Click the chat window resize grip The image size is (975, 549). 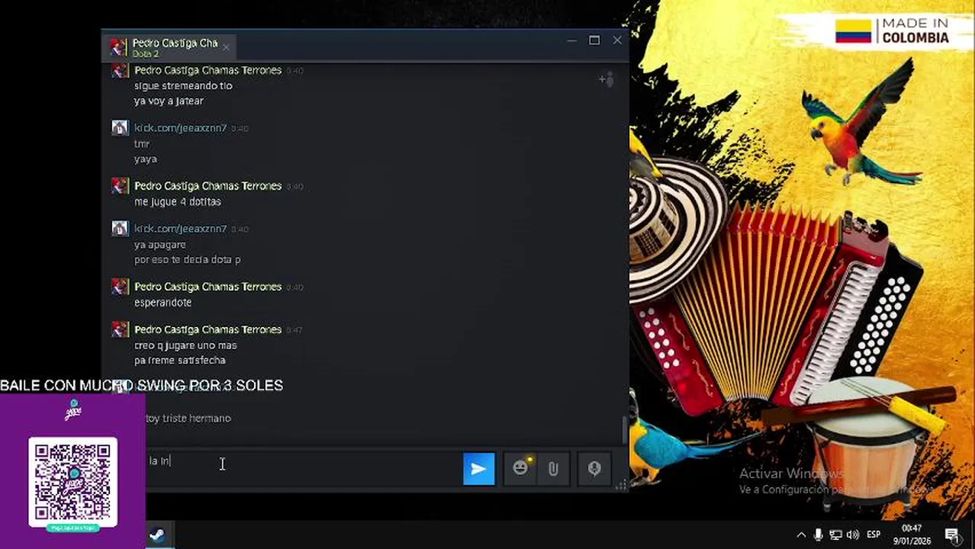click(621, 484)
